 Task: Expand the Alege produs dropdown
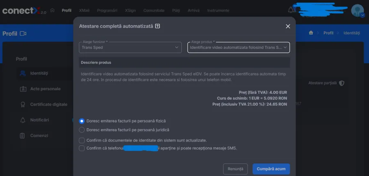tap(239, 47)
